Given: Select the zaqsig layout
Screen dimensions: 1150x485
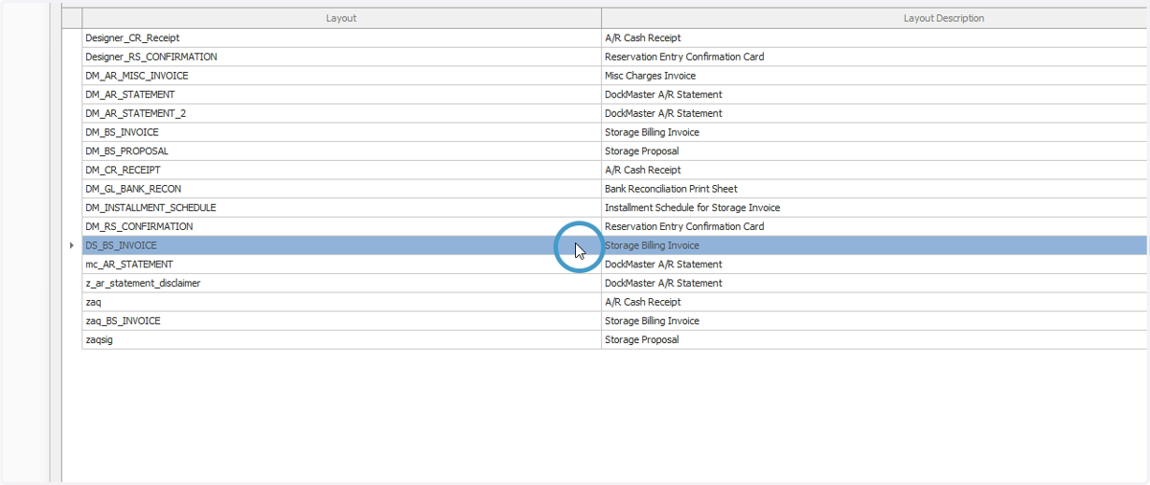Looking at the screenshot, I should (99, 340).
